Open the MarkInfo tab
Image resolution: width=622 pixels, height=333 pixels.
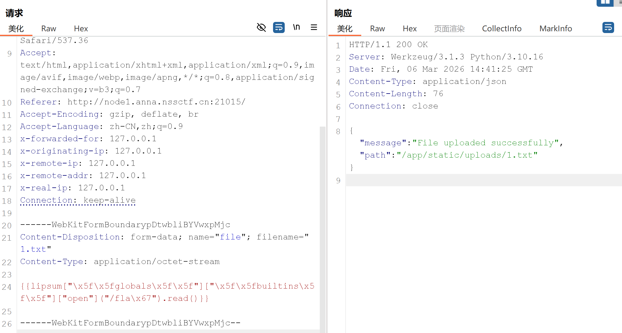pos(555,29)
